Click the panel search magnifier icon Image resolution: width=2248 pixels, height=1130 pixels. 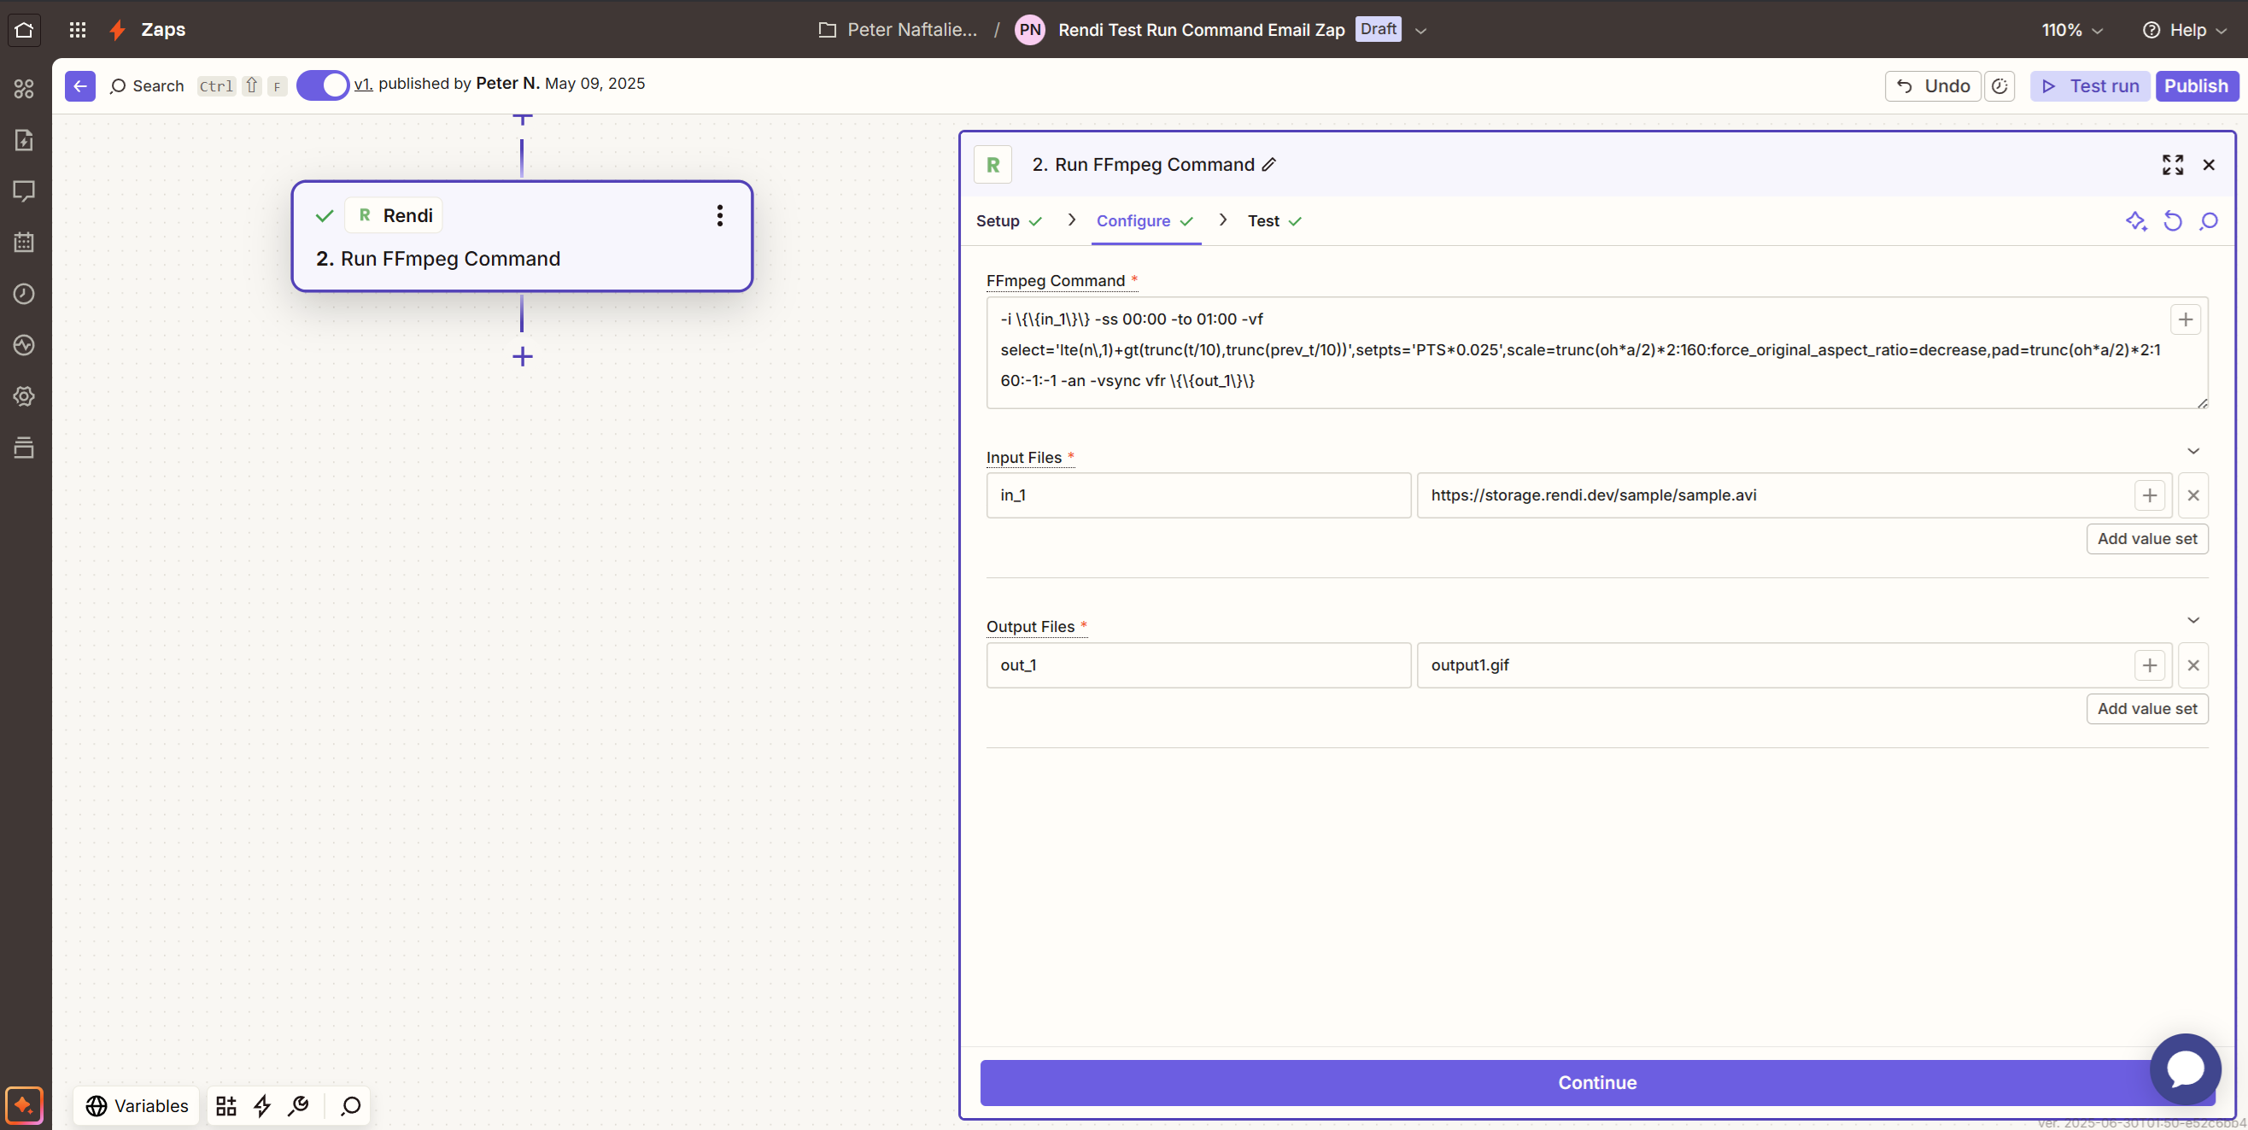click(x=2209, y=221)
